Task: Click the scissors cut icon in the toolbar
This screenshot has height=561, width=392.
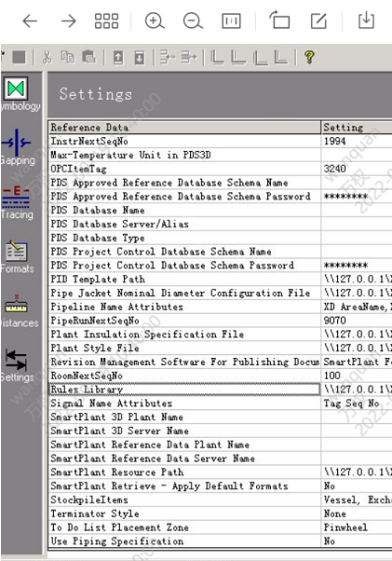Action: [x=47, y=57]
